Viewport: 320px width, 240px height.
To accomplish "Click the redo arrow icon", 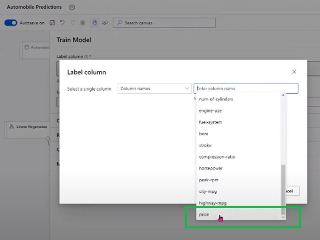I will [x=72, y=23].
